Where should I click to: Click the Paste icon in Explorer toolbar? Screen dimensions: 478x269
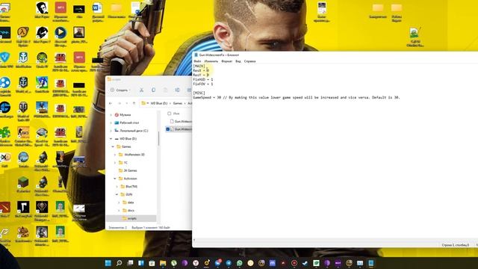point(165,90)
